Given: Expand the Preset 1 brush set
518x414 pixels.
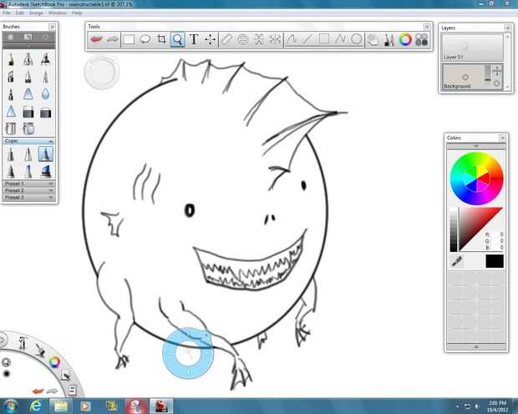Looking at the screenshot, I should click(x=27, y=184).
